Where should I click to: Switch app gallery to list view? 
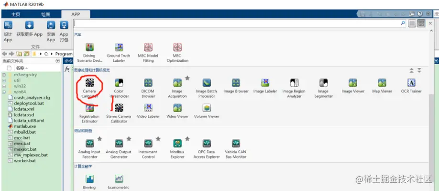(x=412, y=23)
